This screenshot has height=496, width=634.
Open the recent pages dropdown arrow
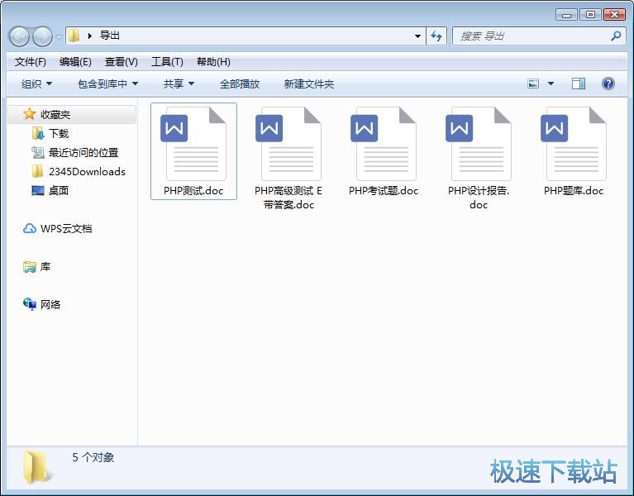click(x=59, y=36)
